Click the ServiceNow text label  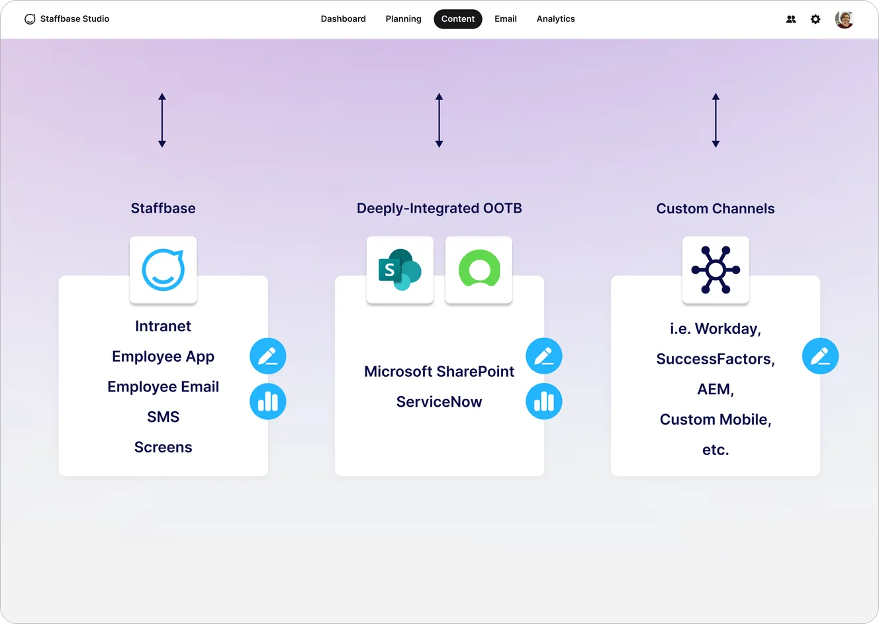click(x=439, y=402)
